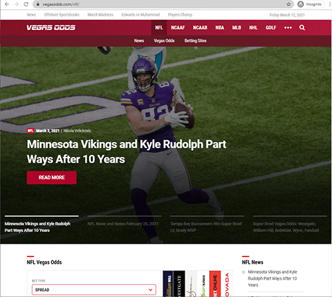Open the Betting Sites submenu link

coord(195,41)
